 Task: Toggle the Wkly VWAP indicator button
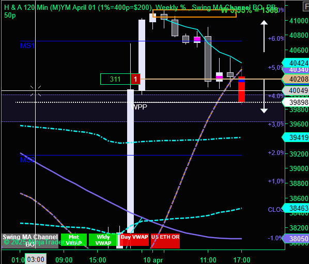click(x=103, y=240)
